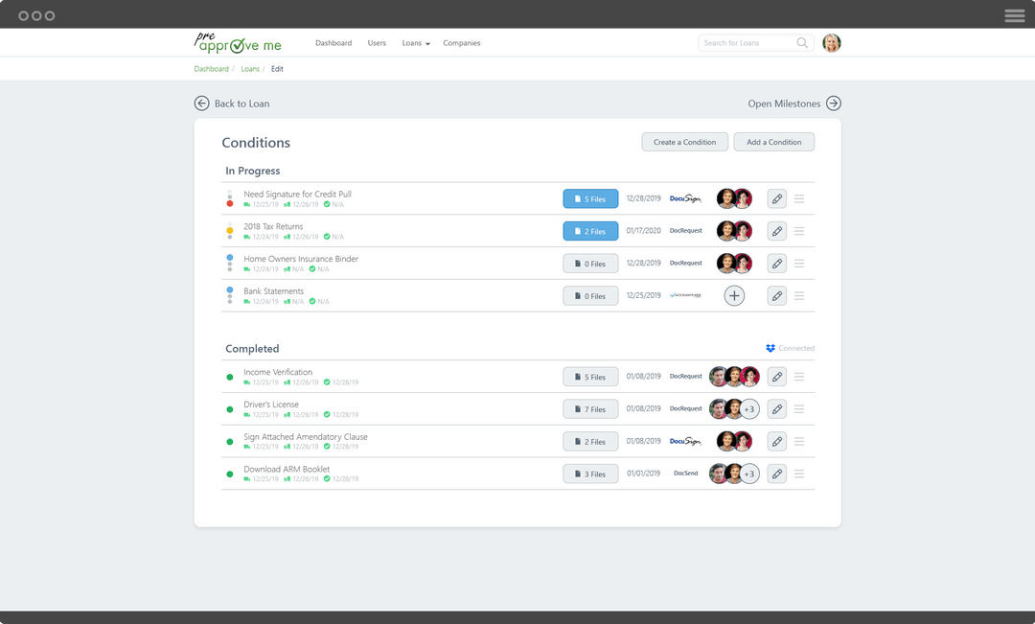The width and height of the screenshot is (1035, 624).
Task: Click the plus icon to assign someone to Bank Statements
Action: (x=734, y=295)
